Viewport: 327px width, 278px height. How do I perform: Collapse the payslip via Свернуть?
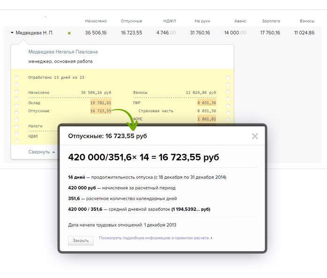pyautogui.click(x=38, y=152)
